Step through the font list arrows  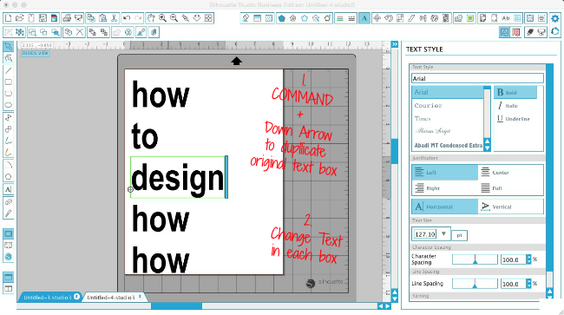click(487, 145)
